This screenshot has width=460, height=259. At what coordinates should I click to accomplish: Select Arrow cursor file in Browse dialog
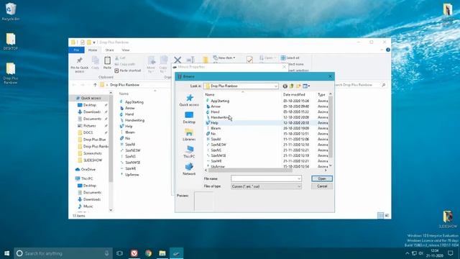[216, 106]
